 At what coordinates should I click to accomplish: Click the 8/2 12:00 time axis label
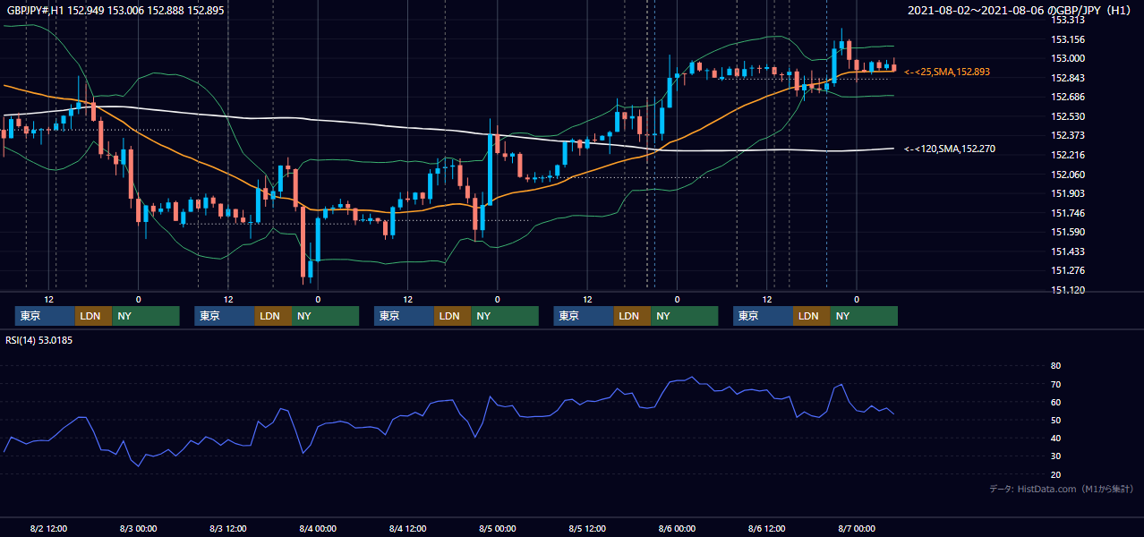tap(48, 528)
